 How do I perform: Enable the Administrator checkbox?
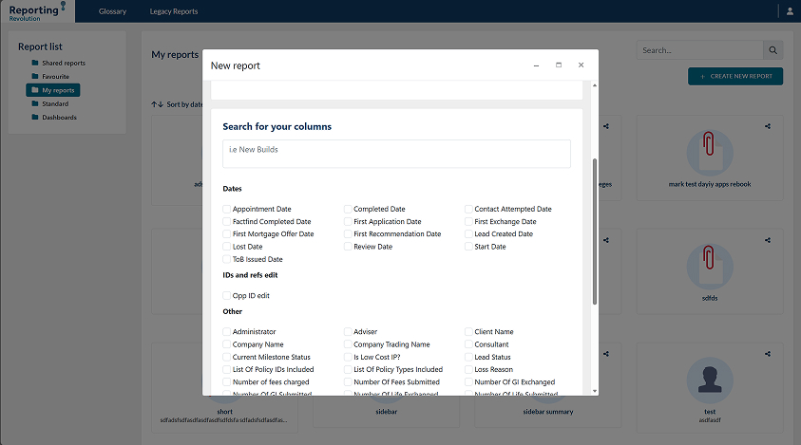pos(226,332)
